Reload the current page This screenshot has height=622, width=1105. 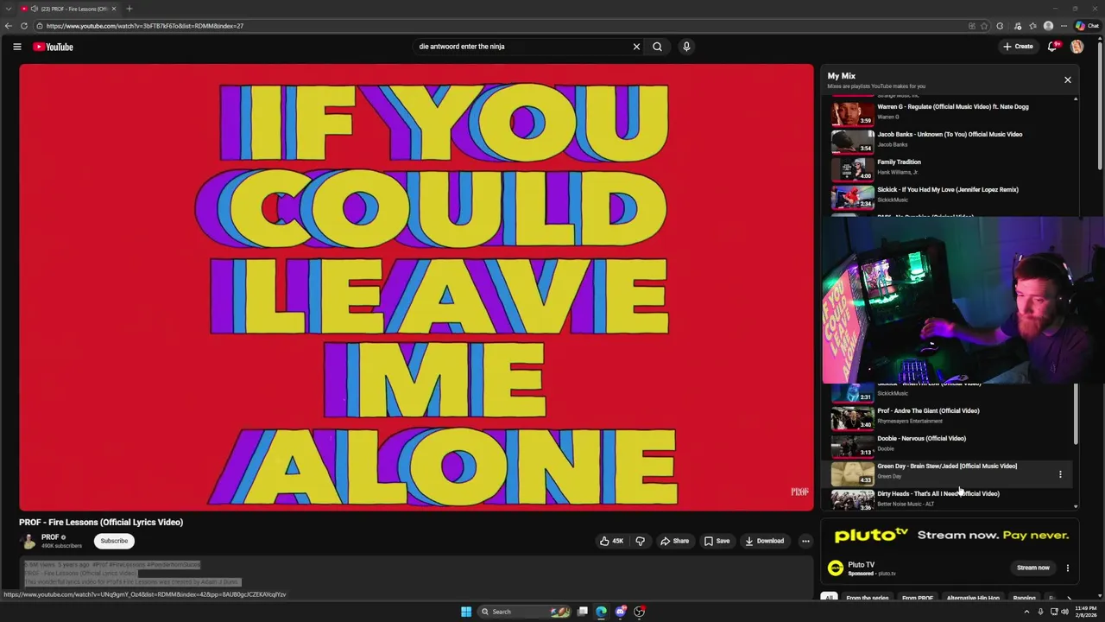point(24,26)
